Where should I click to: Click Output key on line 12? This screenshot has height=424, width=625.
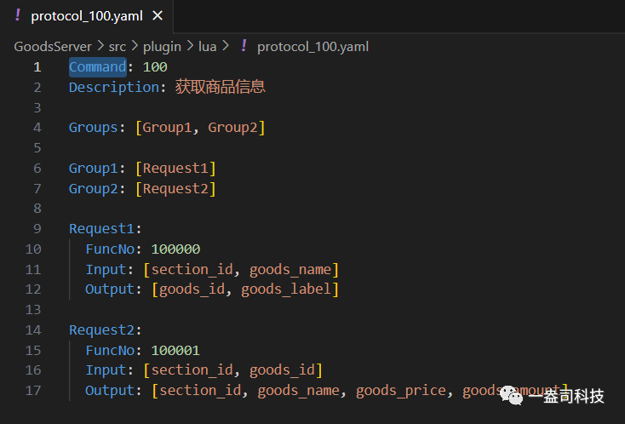click(110, 289)
